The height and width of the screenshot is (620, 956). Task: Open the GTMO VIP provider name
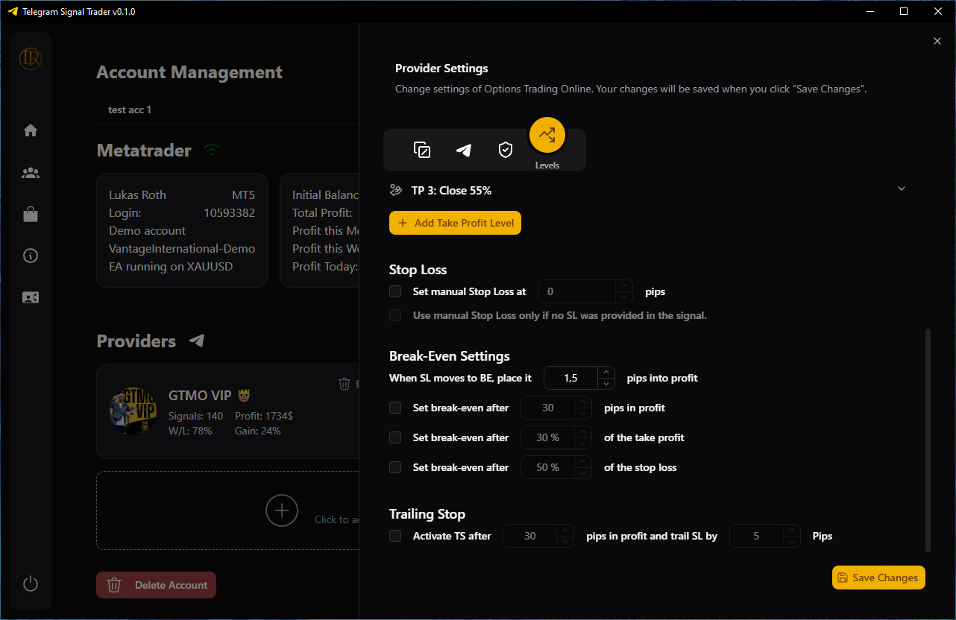211,395
